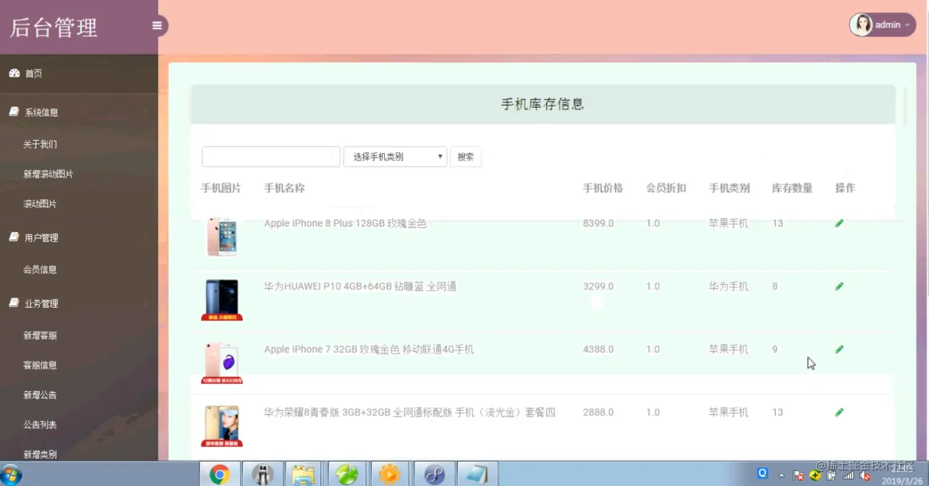The width and height of the screenshot is (929, 486).
Task: Edit the iPhone 8 Plus row with pencil icon
Action: coord(839,224)
